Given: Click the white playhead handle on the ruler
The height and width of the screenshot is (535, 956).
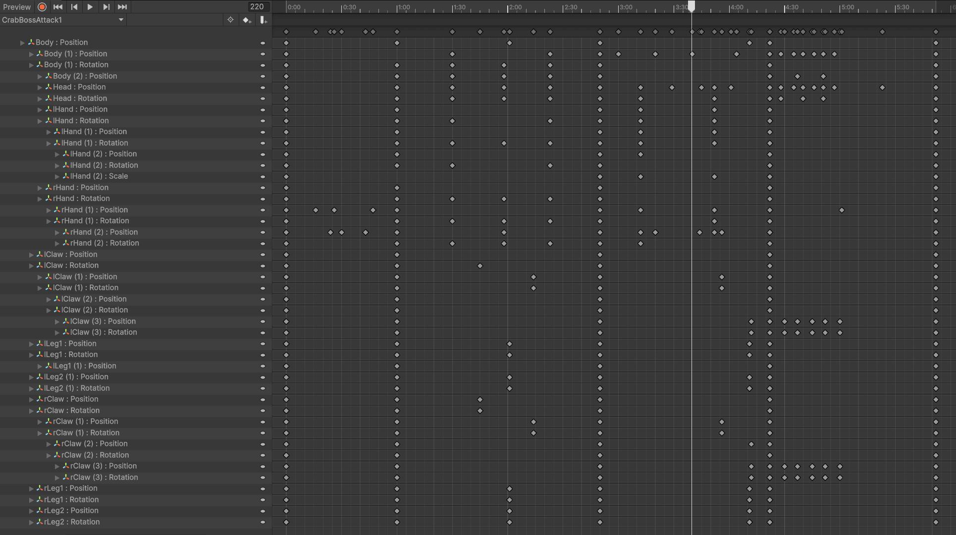Looking at the screenshot, I should 691,5.
